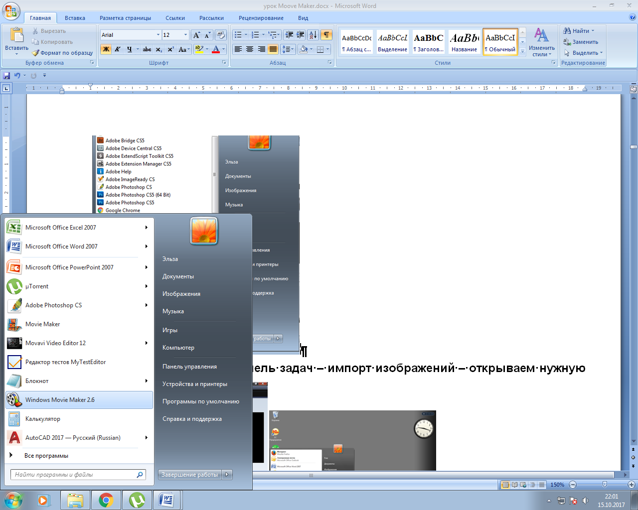This screenshot has height=510, width=638.
Task: Switch to Web Layout view
Action: point(523,485)
